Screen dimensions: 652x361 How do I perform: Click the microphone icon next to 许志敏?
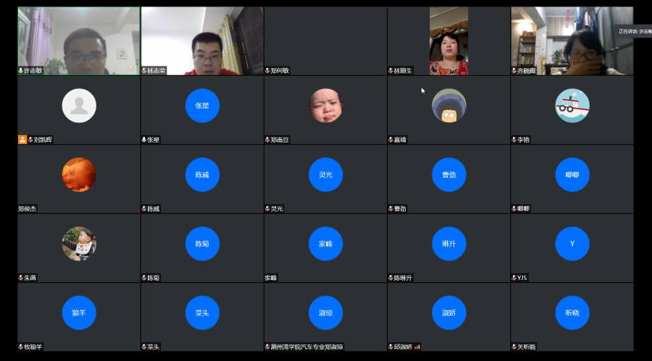coord(21,71)
